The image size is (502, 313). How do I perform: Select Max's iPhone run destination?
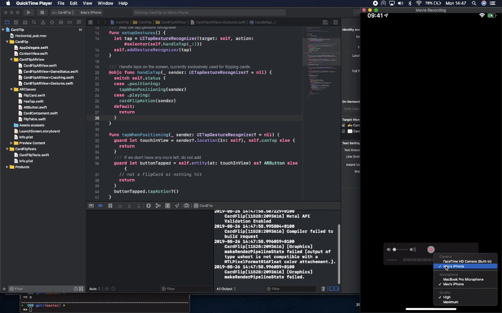click(x=91, y=12)
